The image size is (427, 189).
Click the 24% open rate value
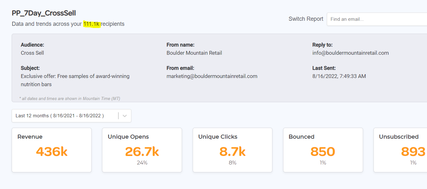[x=142, y=163]
